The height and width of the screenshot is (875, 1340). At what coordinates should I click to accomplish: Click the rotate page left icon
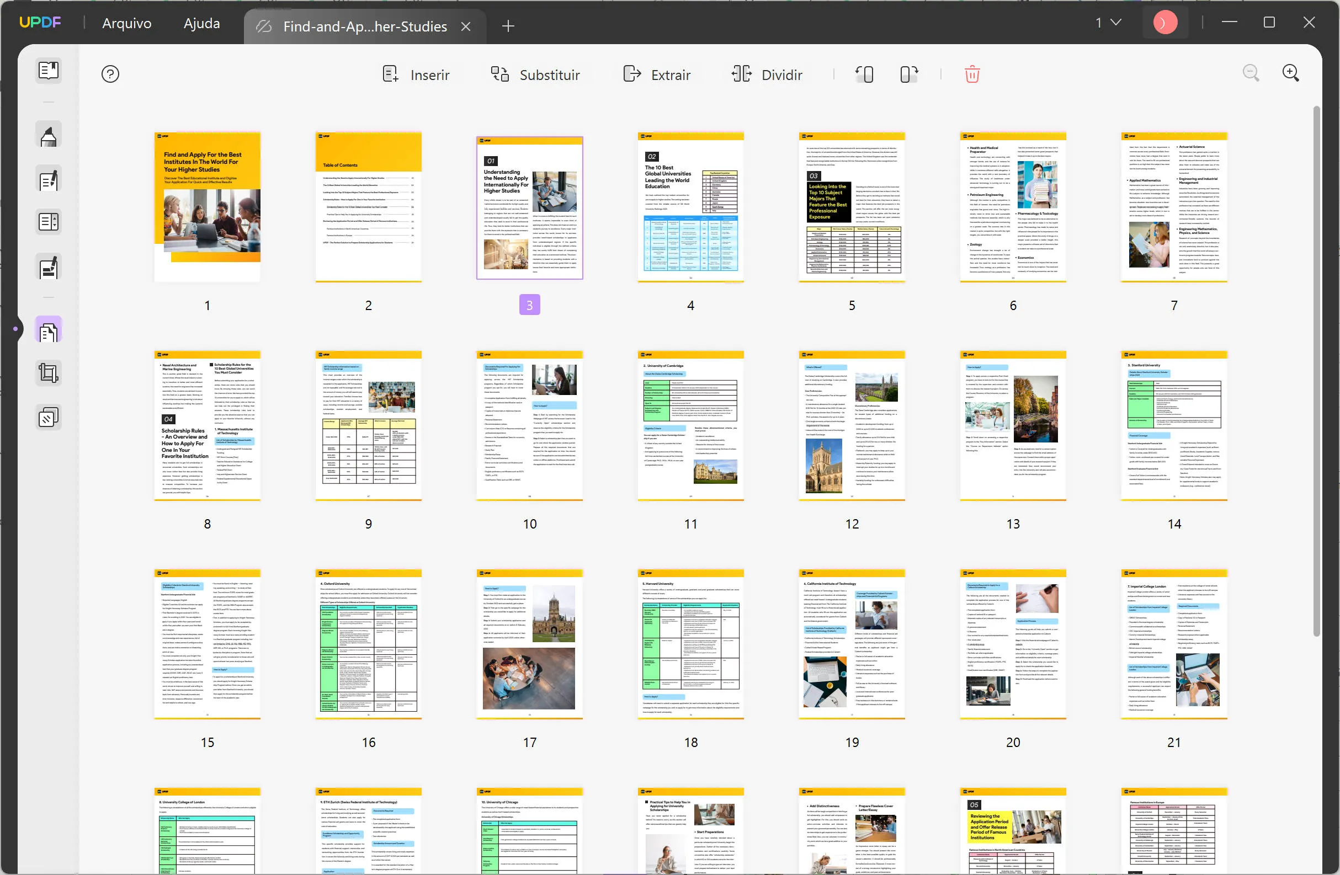863,73
